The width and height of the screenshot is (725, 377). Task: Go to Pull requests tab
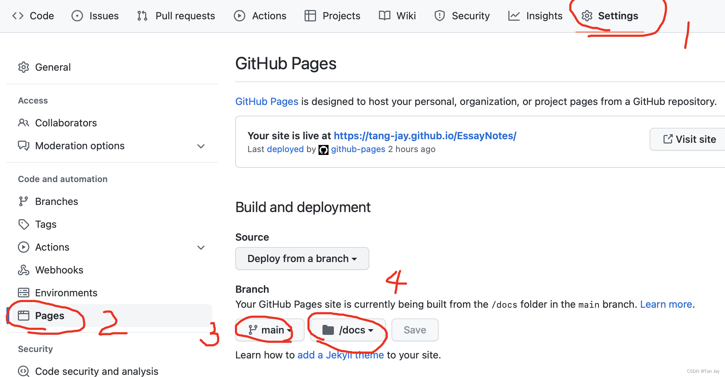(x=176, y=16)
